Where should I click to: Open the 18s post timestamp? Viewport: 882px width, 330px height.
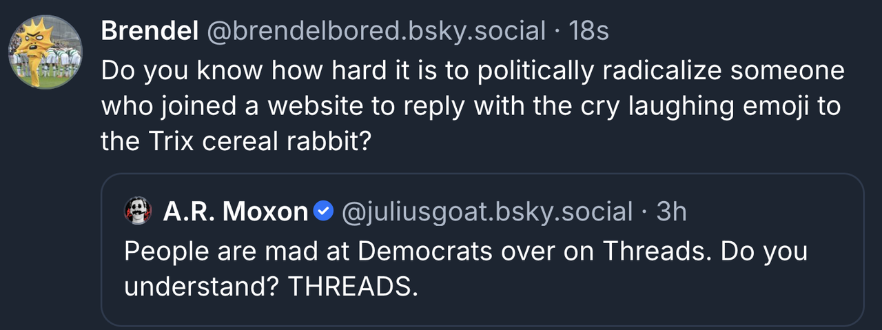pos(589,31)
